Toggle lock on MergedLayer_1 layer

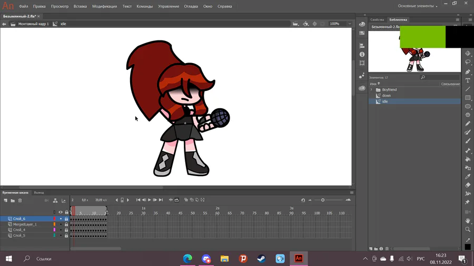click(x=66, y=224)
